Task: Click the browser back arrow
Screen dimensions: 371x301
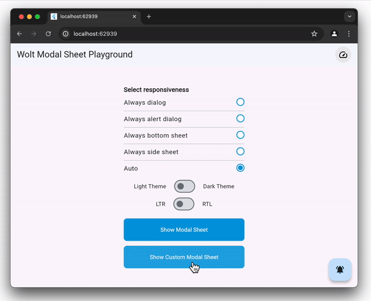Action: [x=19, y=34]
